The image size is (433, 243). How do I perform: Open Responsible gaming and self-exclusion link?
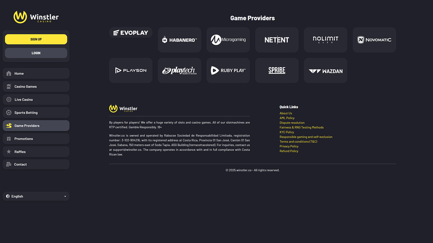point(306,137)
